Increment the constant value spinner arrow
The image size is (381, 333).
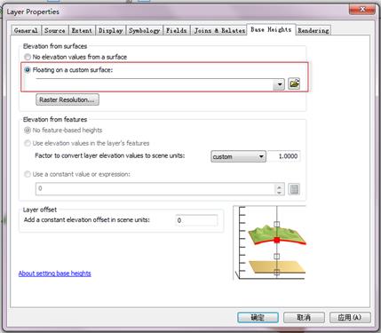pos(279,186)
